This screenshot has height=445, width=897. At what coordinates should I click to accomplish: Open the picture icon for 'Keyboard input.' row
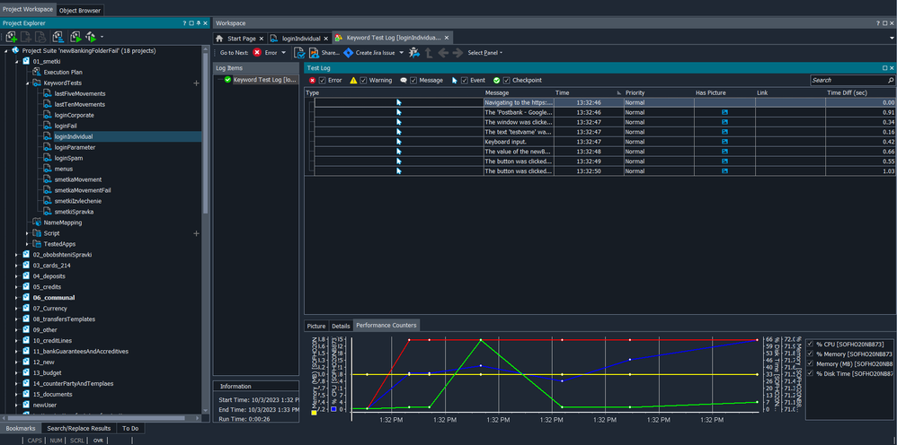pyautogui.click(x=724, y=141)
